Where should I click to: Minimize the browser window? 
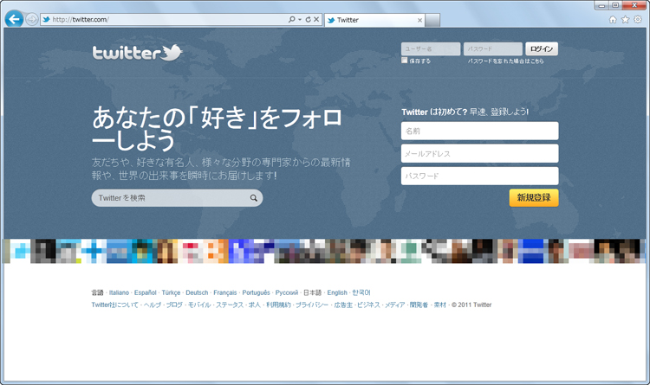point(601,5)
